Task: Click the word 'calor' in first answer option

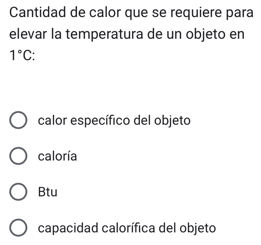Action: pyautogui.click(x=52, y=120)
